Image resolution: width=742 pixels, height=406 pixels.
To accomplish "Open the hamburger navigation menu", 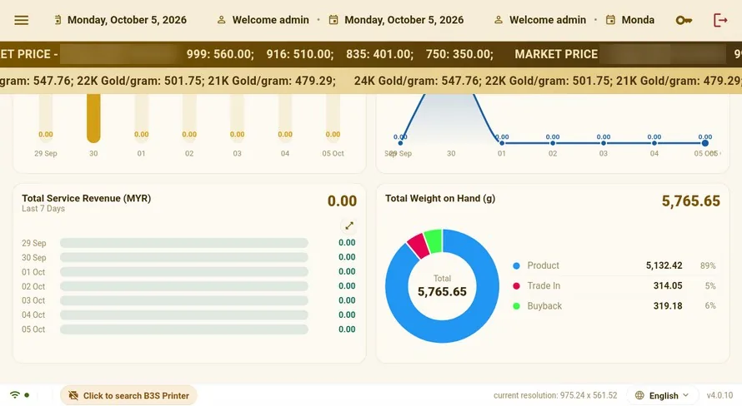I will coord(22,20).
